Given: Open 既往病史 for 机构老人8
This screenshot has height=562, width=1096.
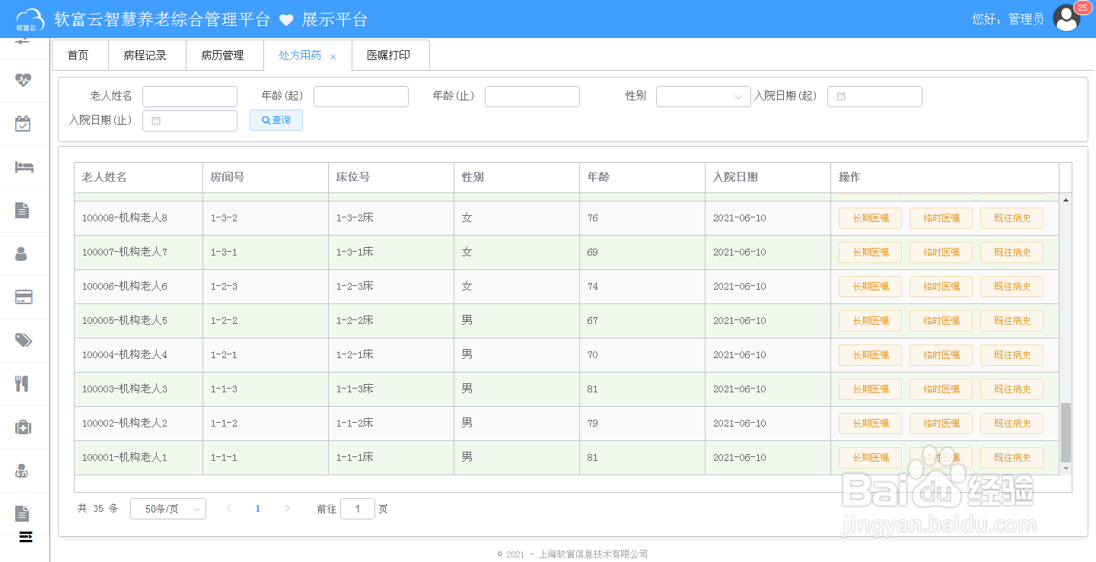Looking at the screenshot, I should pyautogui.click(x=1012, y=218).
